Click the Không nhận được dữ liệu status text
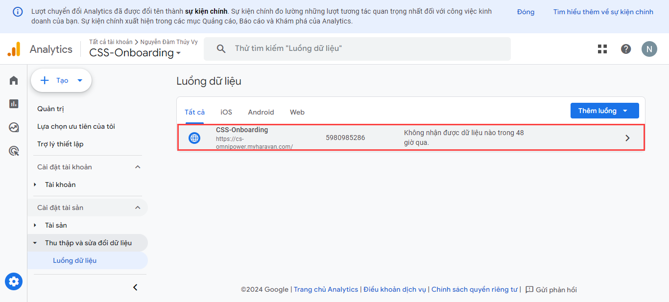Image resolution: width=669 pixels, height=302 pixels. click(x=464, y=138)
